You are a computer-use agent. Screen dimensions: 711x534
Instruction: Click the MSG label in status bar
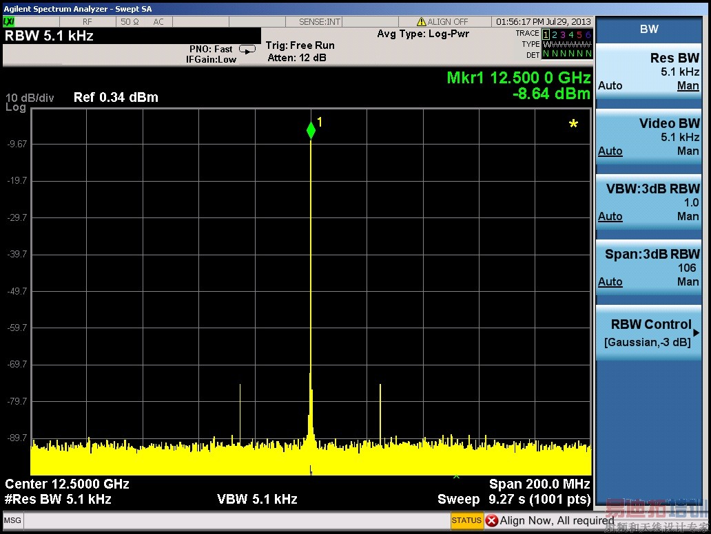point(12,521)
